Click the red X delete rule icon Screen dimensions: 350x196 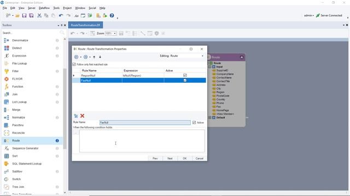[83, 116]
